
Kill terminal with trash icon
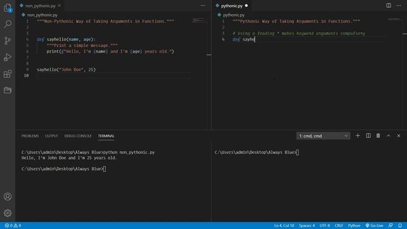pyautogui.click(x=378, y=135)
